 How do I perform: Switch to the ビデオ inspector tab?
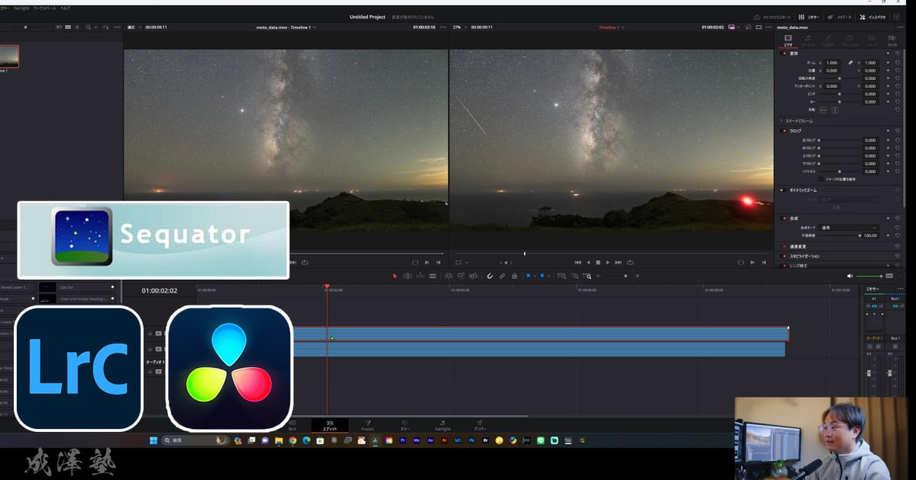[788, 40]
